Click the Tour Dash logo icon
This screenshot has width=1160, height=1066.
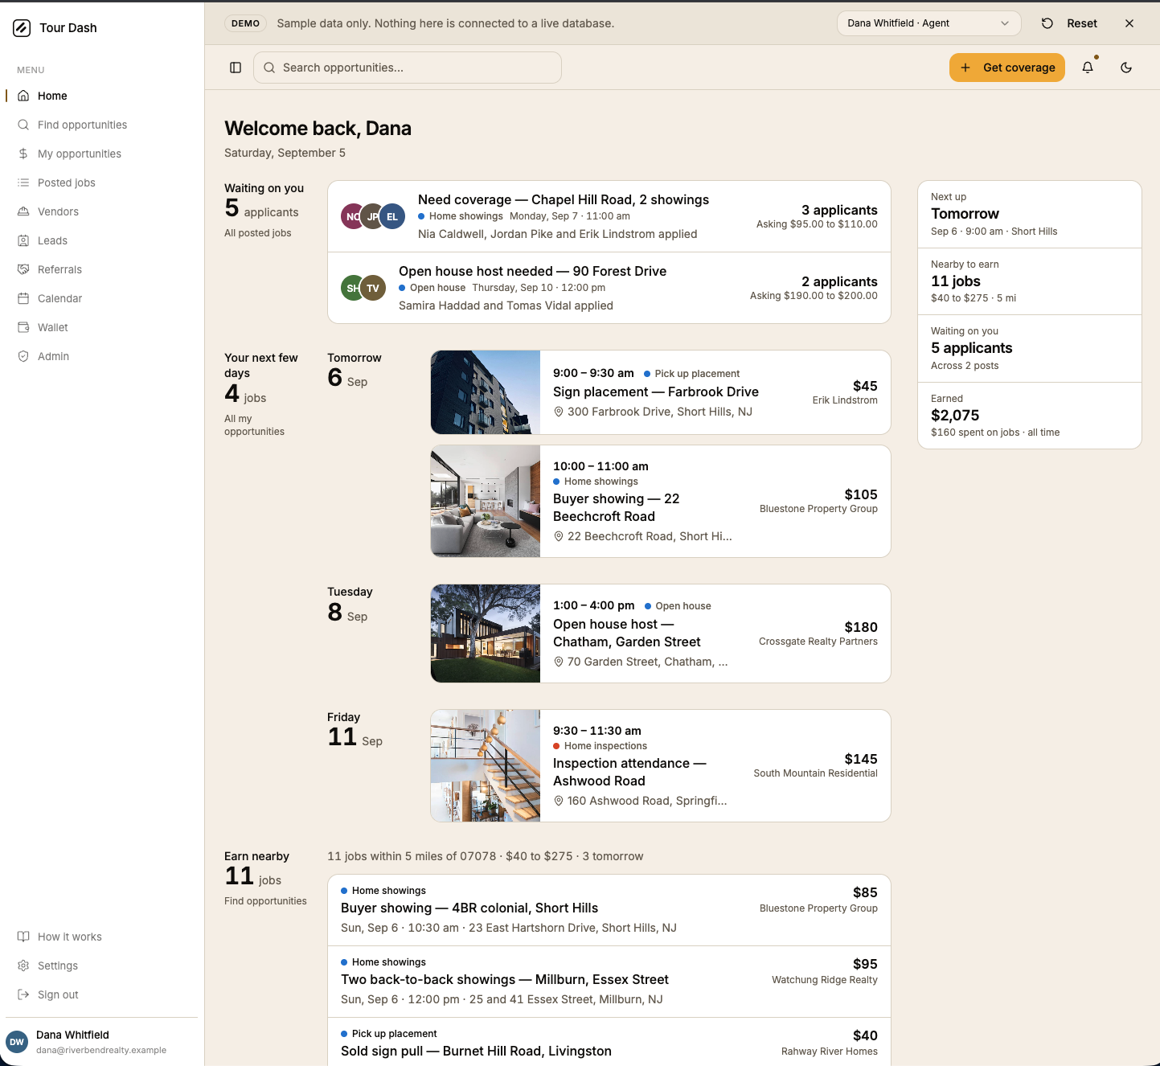pyautogui.click(x=22, y=28)
